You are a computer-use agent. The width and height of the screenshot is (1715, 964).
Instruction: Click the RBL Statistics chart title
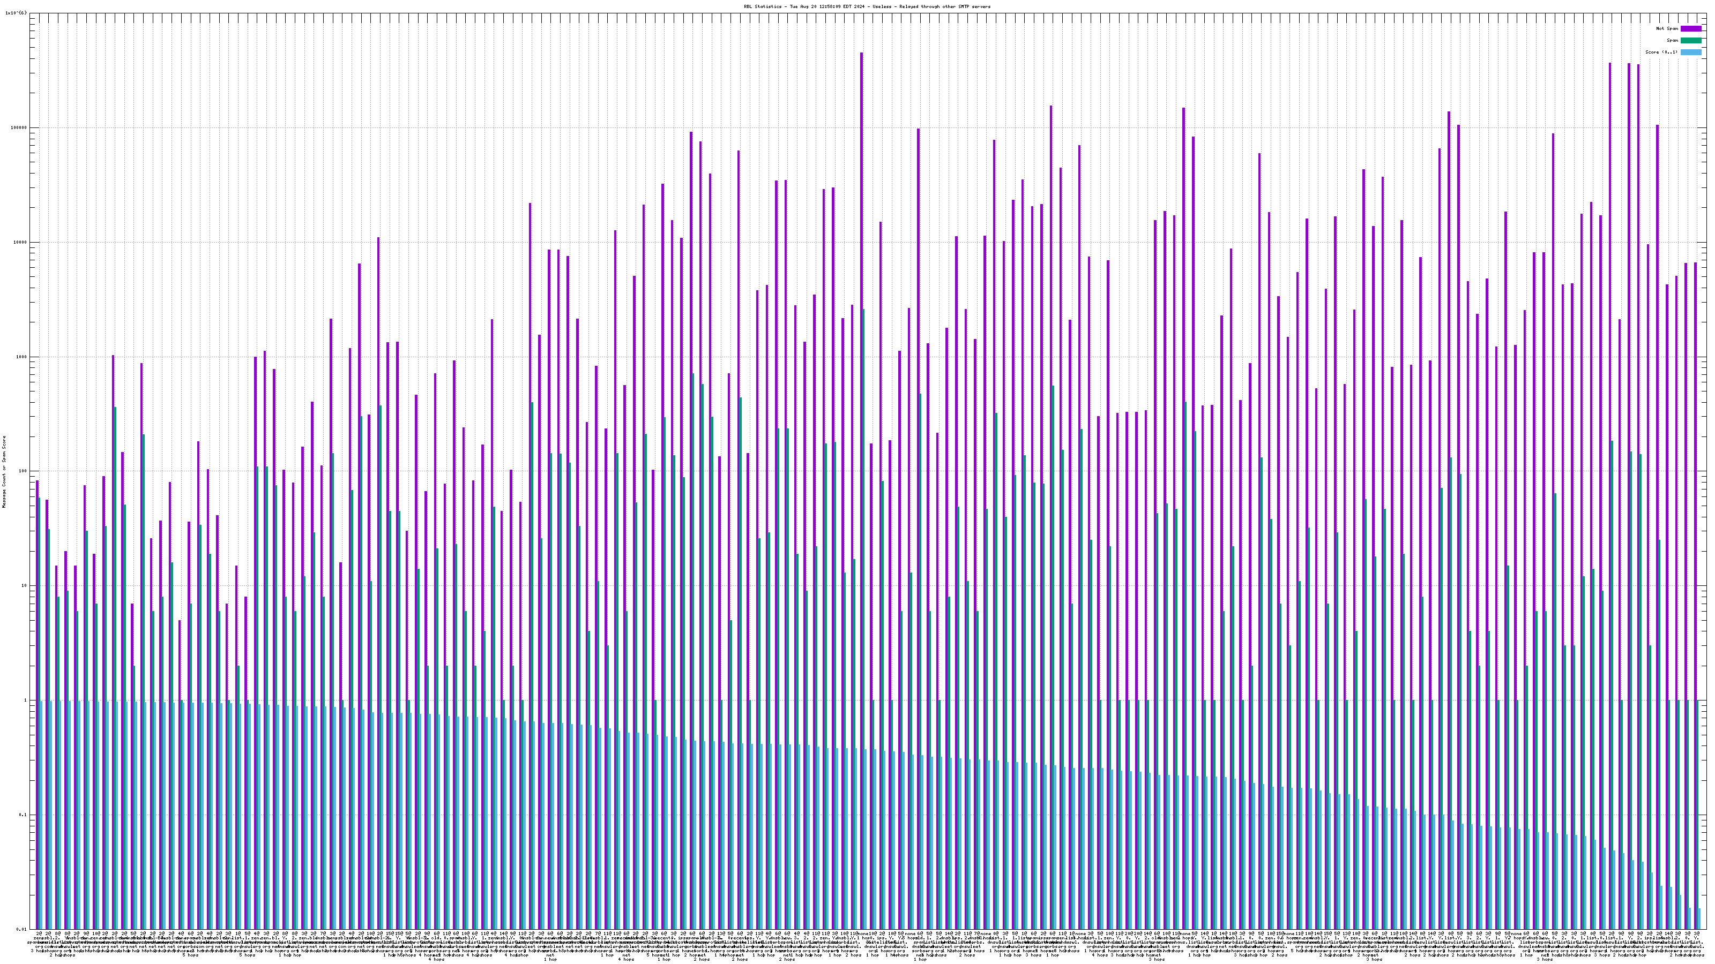(x=867, y=6)
